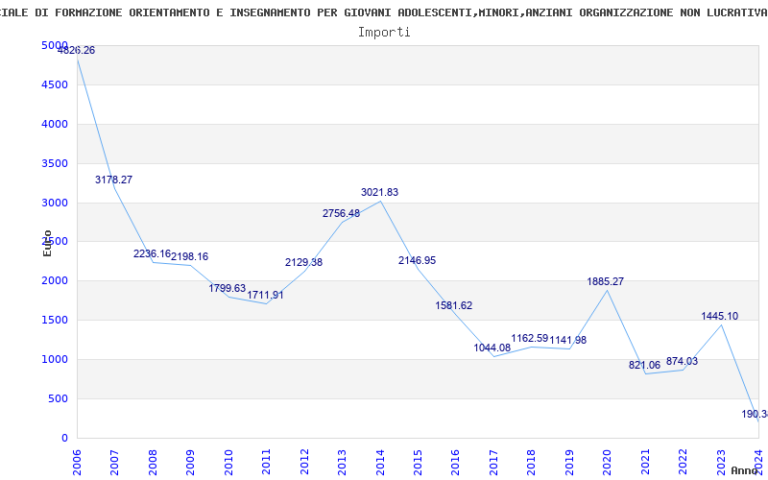
Task: Click the 3021.83 peak value label
Action: [379, 192]
